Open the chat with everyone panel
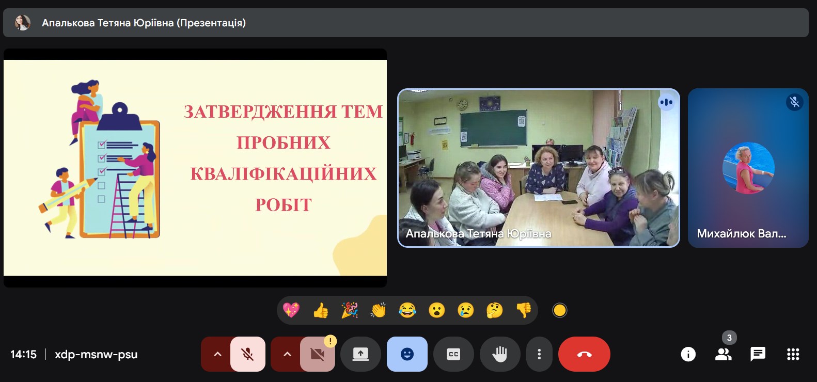This screenshot has width=817, height=382. point(758,354)
